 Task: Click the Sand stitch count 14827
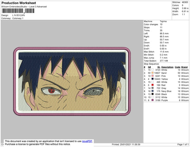157,73
